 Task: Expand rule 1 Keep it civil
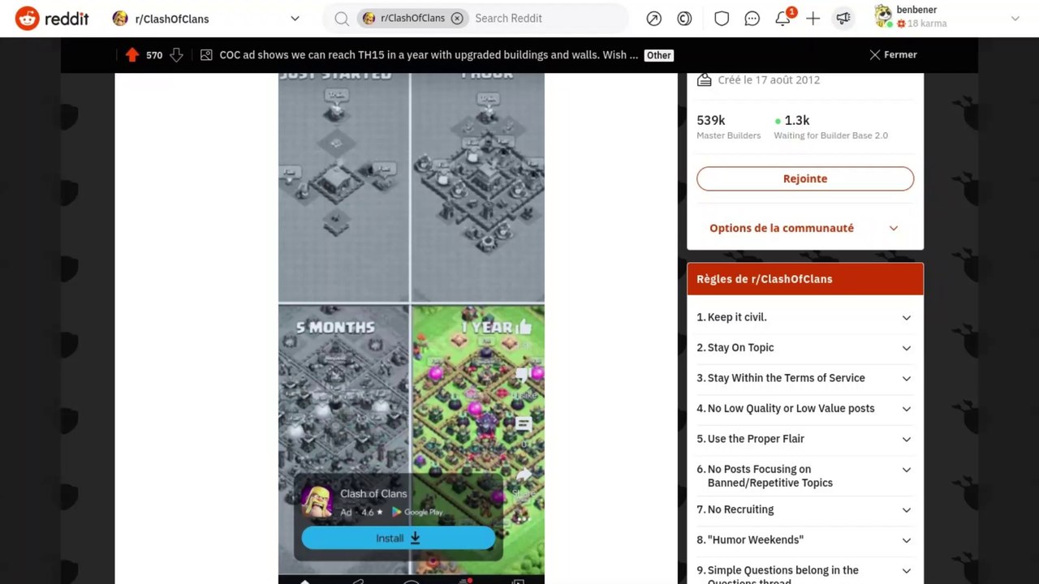(804, 317)
